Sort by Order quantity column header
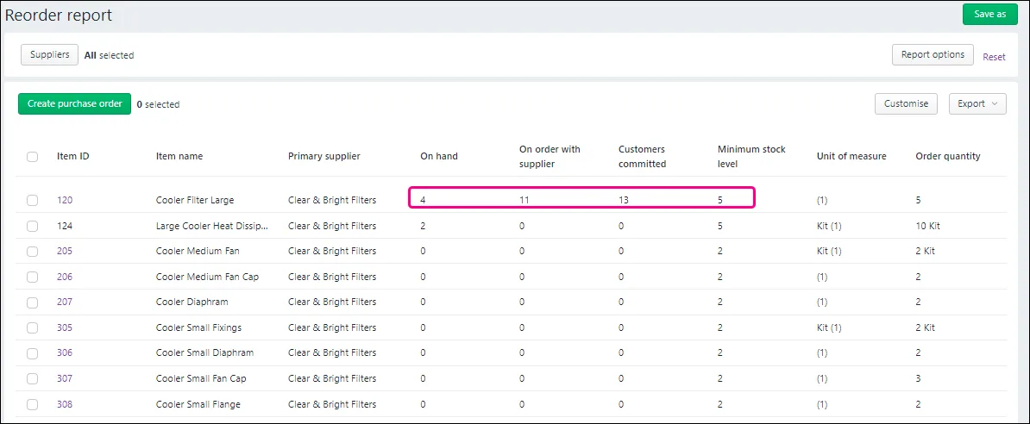Viewport: 1030px width, 424px height. coord(948,156)
